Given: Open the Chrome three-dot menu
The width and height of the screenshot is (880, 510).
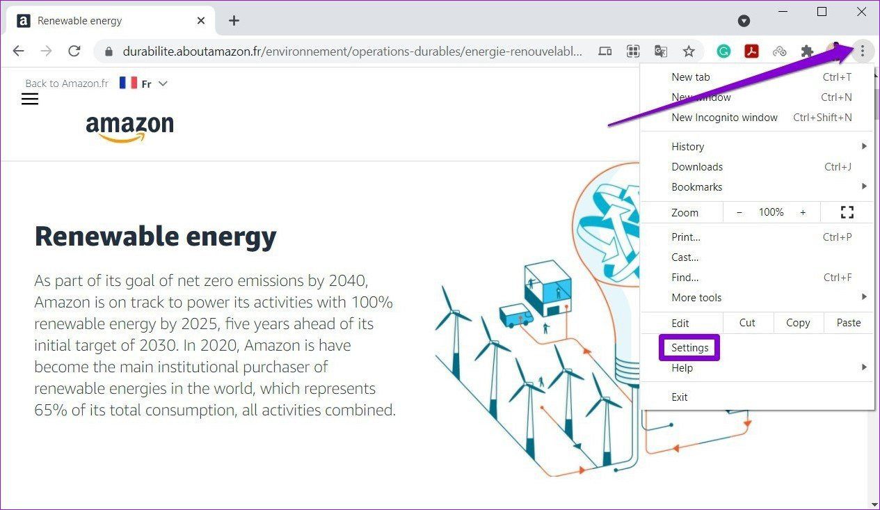Looking at the screenshot, I should coord(863,51).
